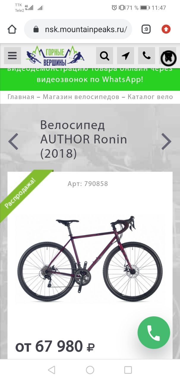Open the Каталог вело breadcrumb link
180x381 pixels.
pyautogui.click(x=150, y=97)
